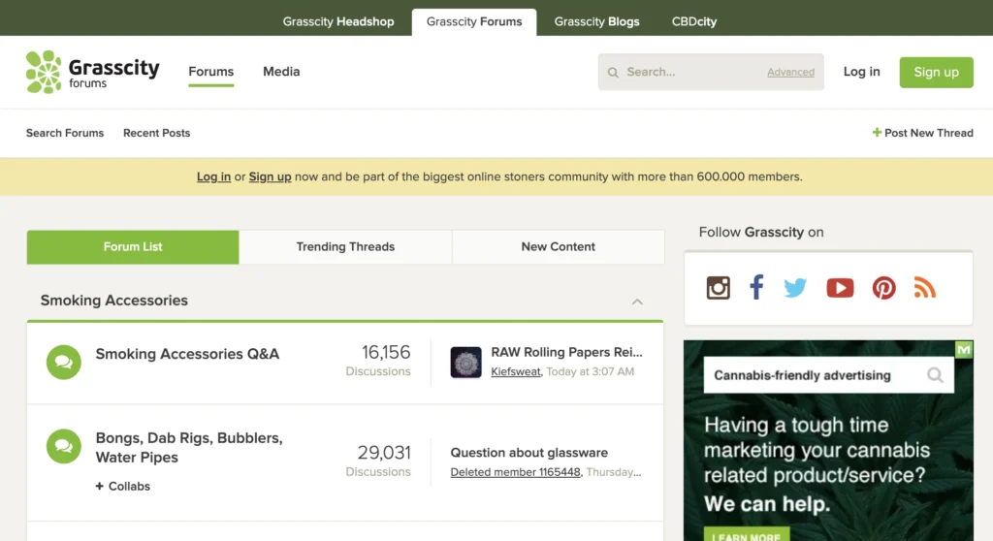
Task: Open RAW Rolling Papers poster avatar
Action: click(x=465, y=363)
